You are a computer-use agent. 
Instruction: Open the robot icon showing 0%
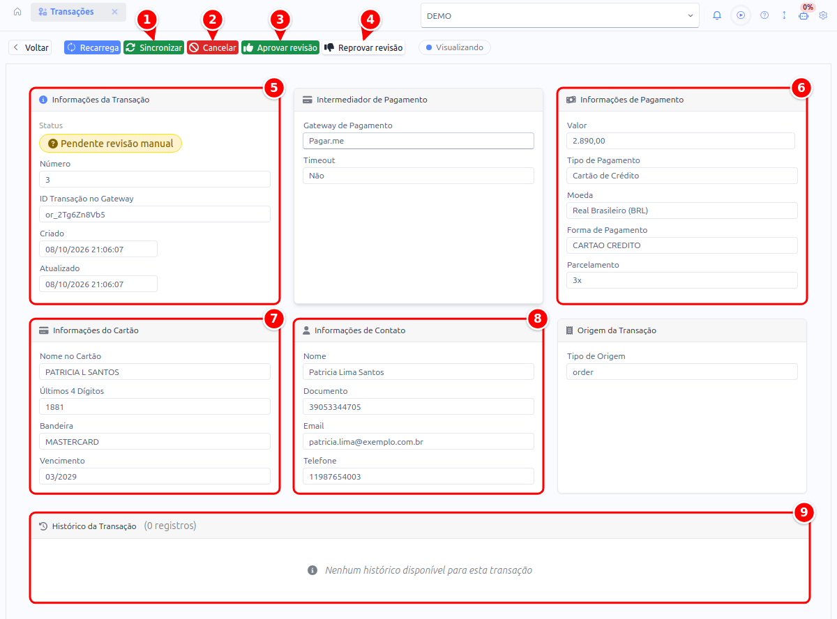point(804,15)
